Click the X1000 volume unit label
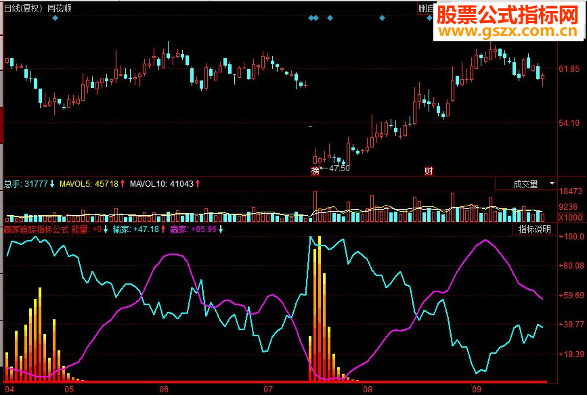The height and width of the screenshot is (395, 587). click(571, 217)
